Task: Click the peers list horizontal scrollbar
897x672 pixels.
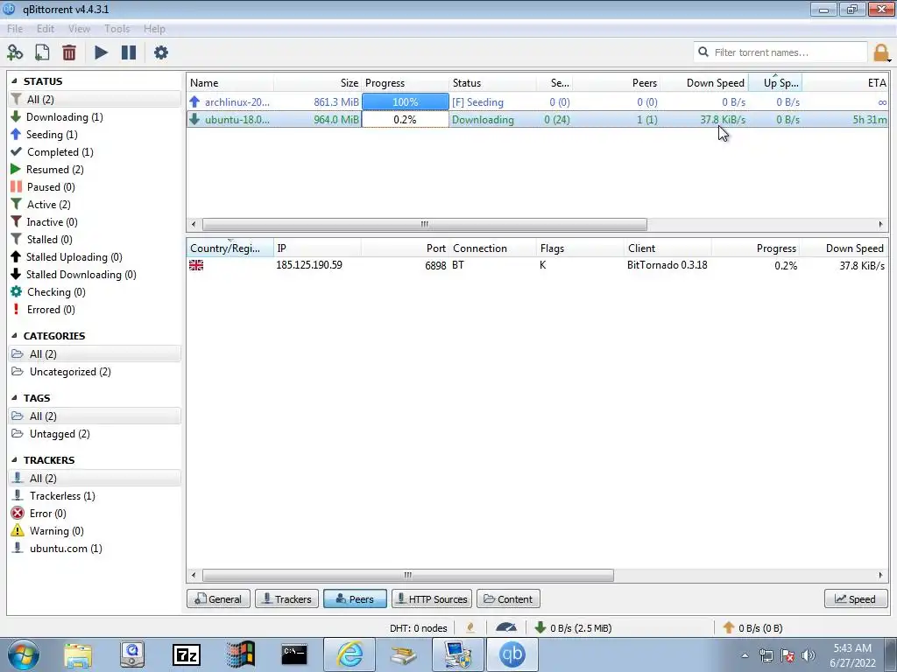Action: (408, 575)
